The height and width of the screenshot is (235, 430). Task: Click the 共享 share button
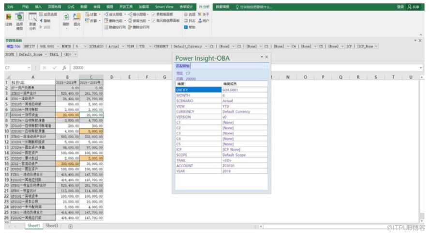pyautogui.click(x=414, y=7)
